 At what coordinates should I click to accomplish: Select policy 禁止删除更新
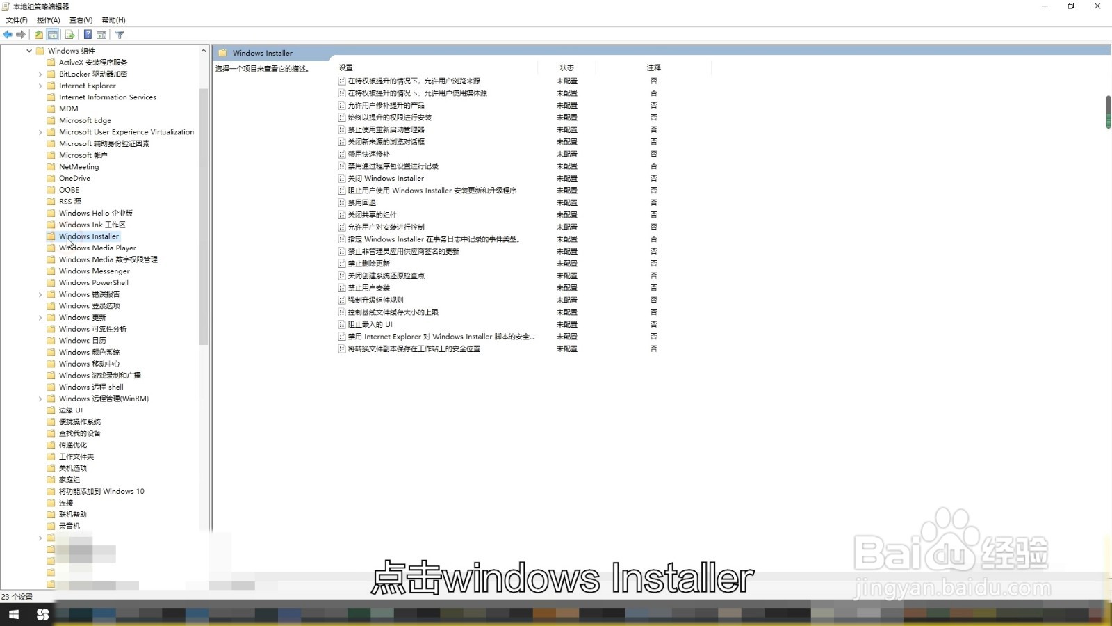tap(369, 264)
